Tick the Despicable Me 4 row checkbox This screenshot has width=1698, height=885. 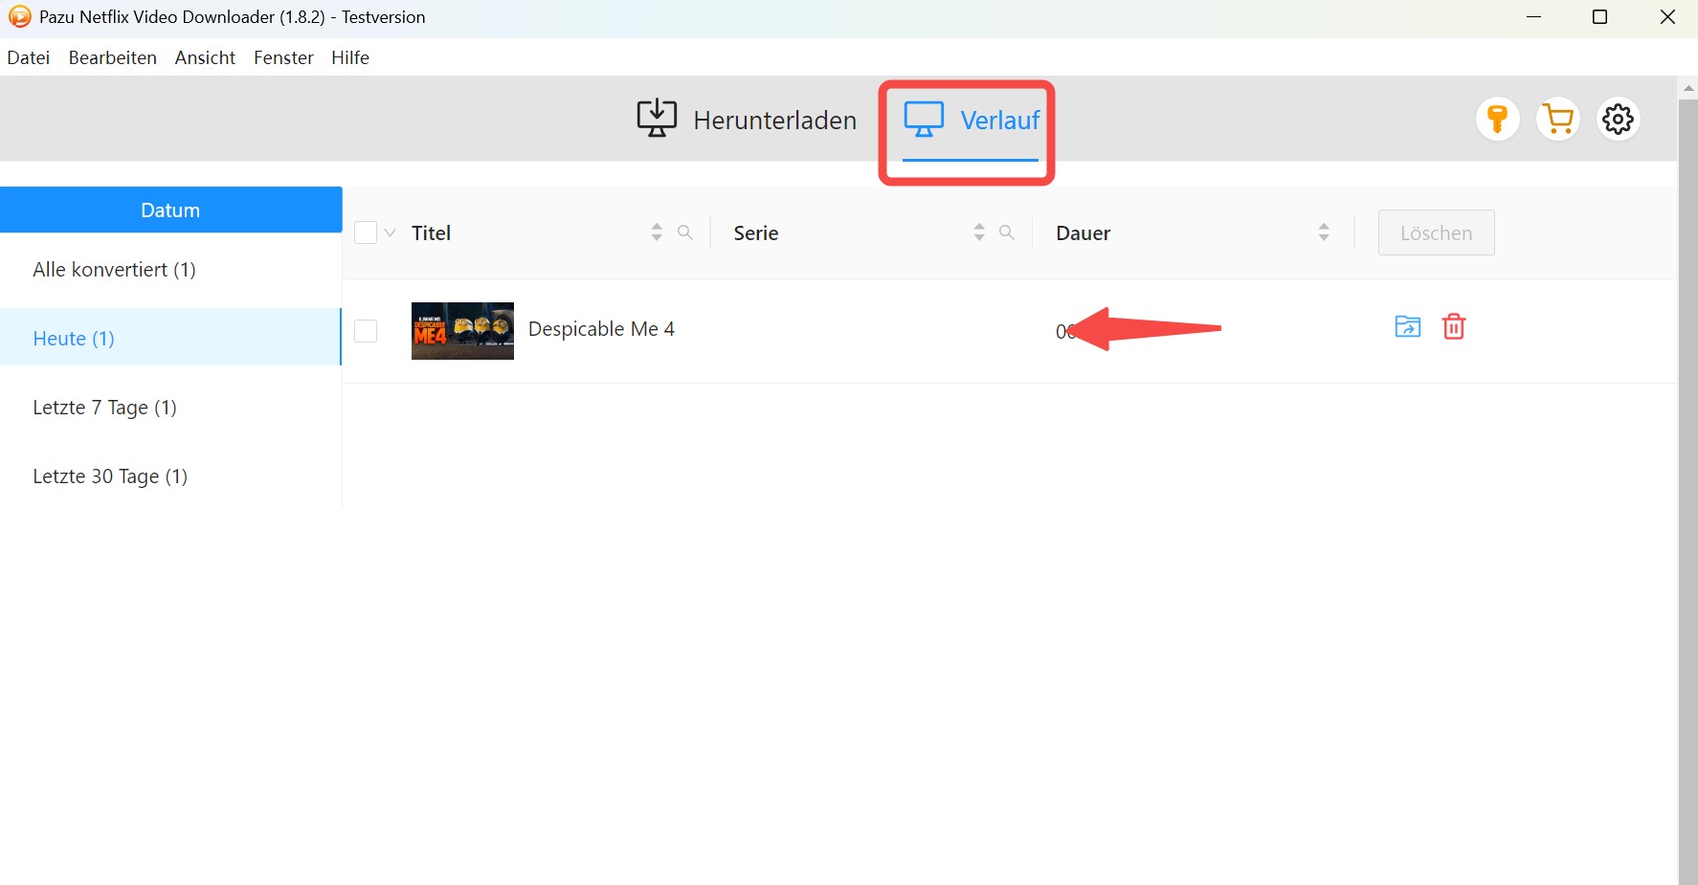click(366, 330)
